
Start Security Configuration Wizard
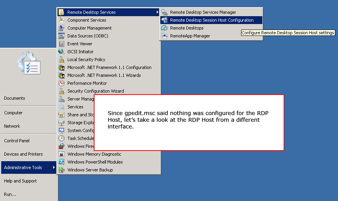coord(109,91)
